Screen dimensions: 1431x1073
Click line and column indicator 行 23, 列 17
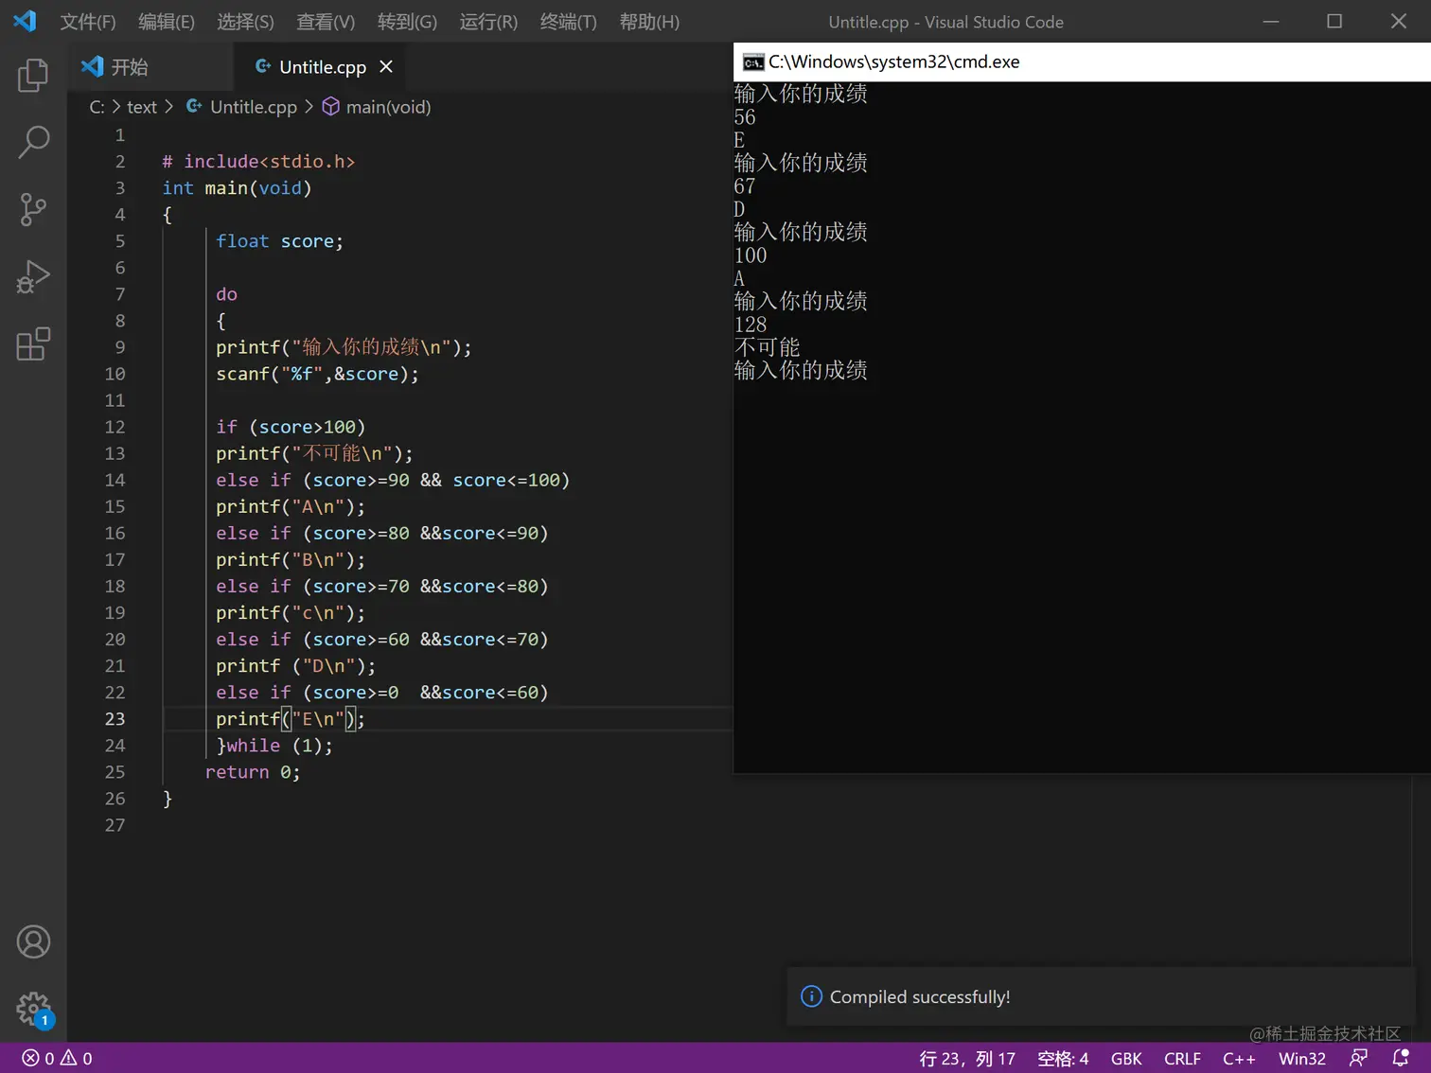point(967,1058)
